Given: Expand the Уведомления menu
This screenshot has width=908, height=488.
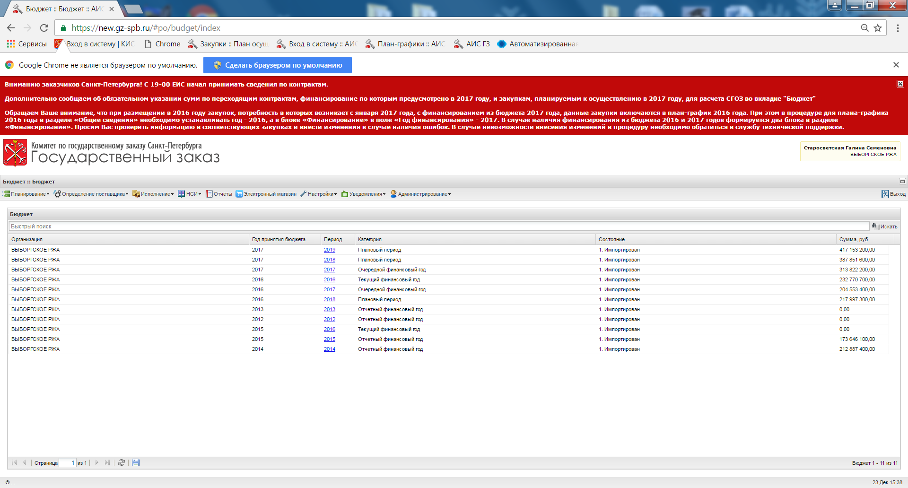Looking at the screenshot, I should 364,194.
